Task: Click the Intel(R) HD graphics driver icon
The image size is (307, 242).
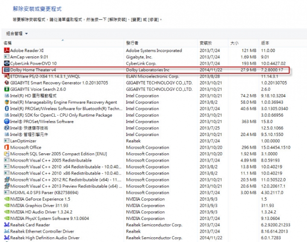Action: 7,96
